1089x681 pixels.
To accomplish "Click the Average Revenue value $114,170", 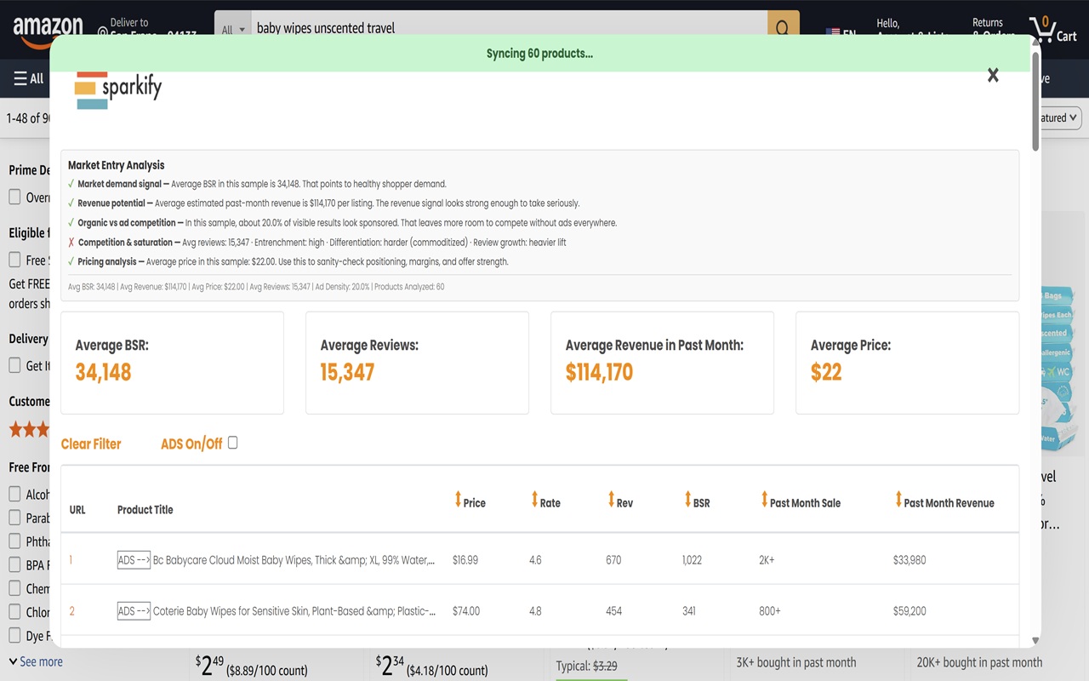I will (x=599, y=372).
